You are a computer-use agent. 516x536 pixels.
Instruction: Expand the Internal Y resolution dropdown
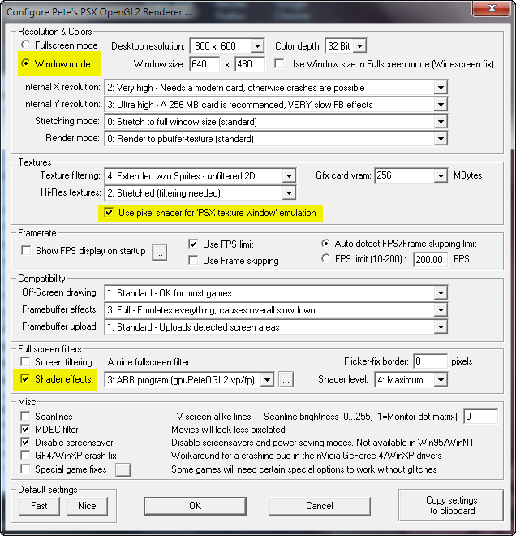[276, 105]
